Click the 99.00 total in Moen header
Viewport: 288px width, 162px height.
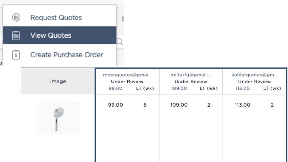[116, 88]
